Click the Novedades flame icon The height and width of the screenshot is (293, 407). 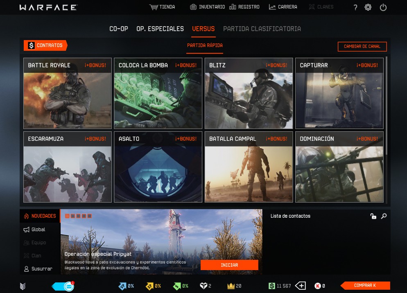click(27, 216)
